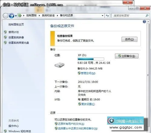Click the Back navigation arrow button
151x133 pixels.
click(x=6, y=16)
